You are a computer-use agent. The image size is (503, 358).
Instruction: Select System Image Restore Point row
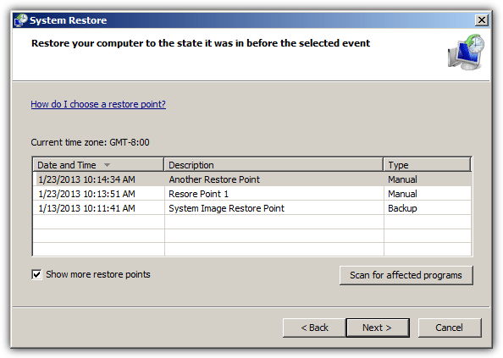tap(252, 208)
